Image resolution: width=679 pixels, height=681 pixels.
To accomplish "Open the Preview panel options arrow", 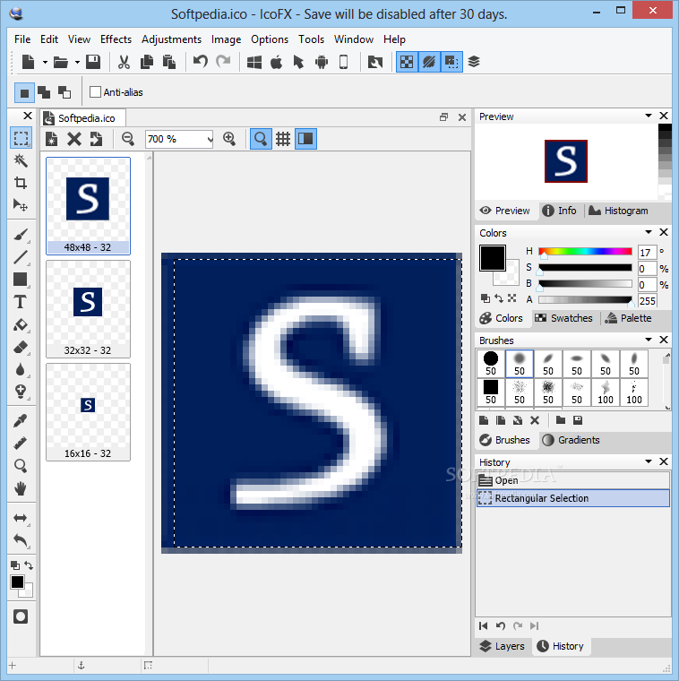I will click(649, 116).
